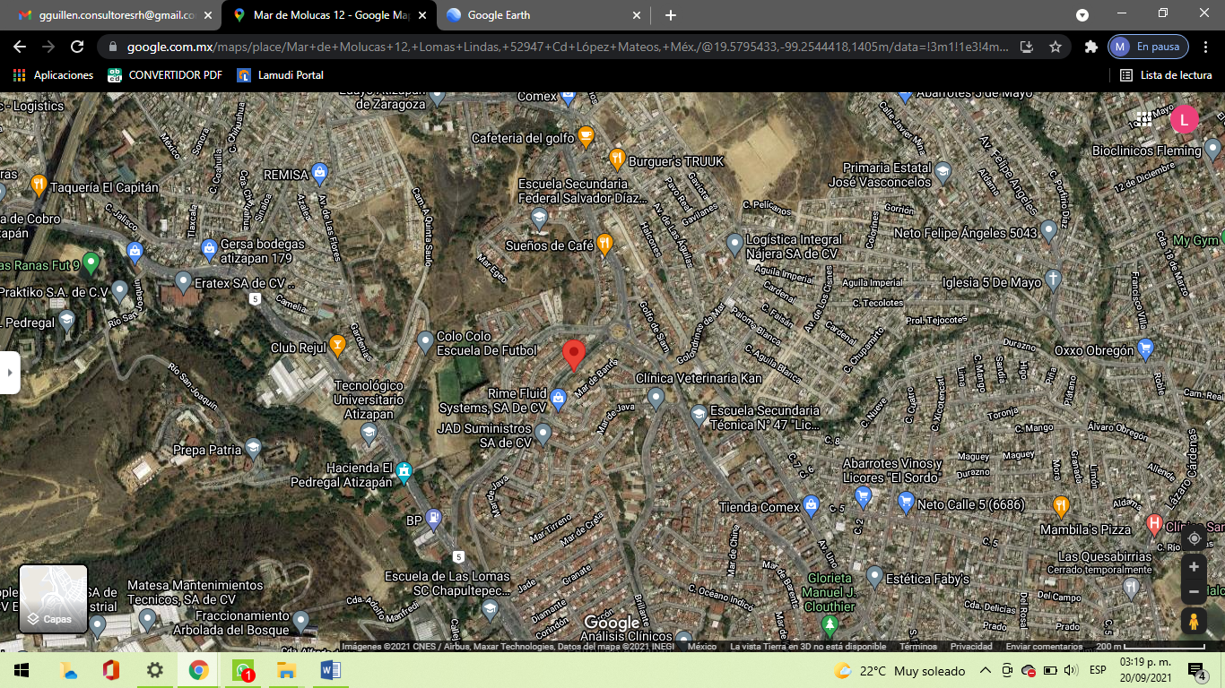This screenshot has width=1225, height=688.
Task: Show hidden system tray icons
Action: tap(985, 670)
